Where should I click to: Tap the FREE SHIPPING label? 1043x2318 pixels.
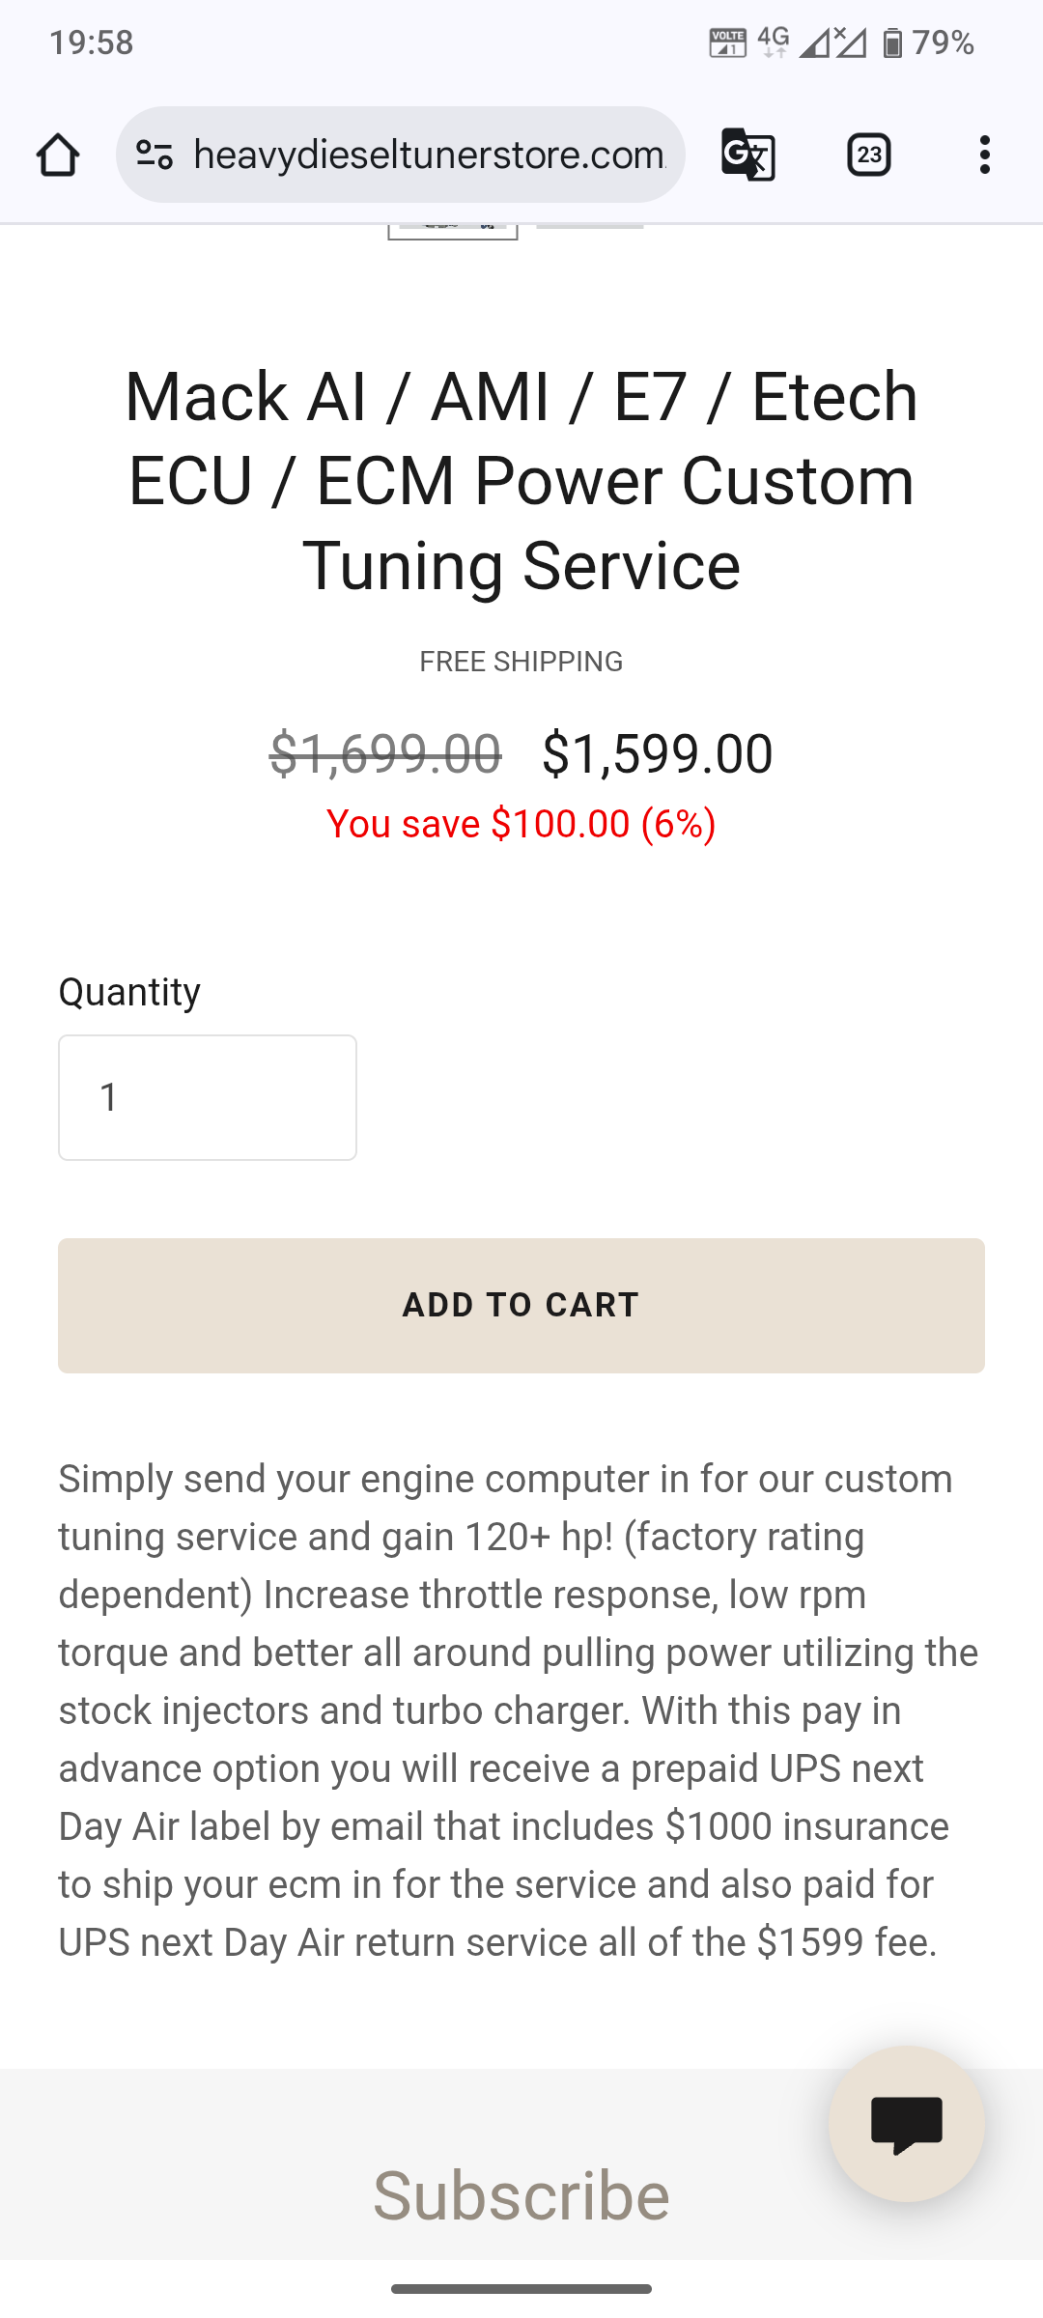click(x=521, y=662)
